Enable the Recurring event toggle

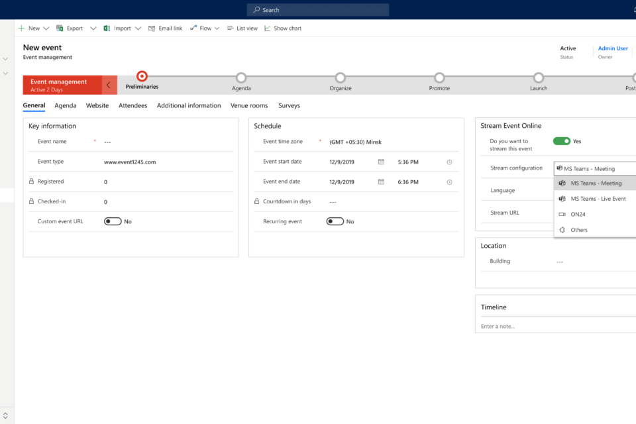pyautogui.click(x=335, y=221)
